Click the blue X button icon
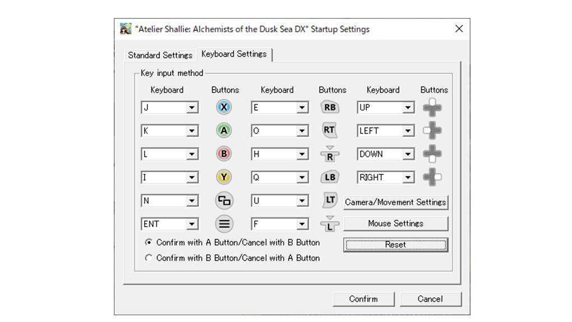Screen dimensions: 572x322 click(x=224, y=107)
